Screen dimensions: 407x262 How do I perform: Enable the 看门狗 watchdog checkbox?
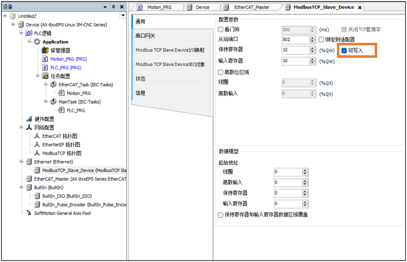coord(221,29)
